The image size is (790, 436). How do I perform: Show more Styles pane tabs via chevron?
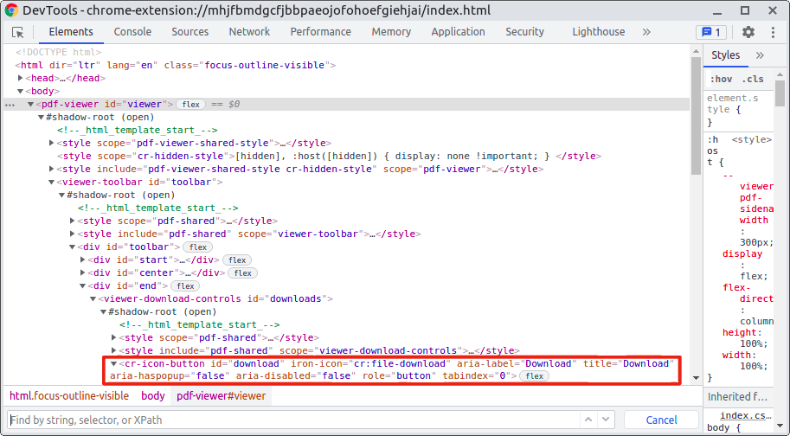(x=760, y=55)
